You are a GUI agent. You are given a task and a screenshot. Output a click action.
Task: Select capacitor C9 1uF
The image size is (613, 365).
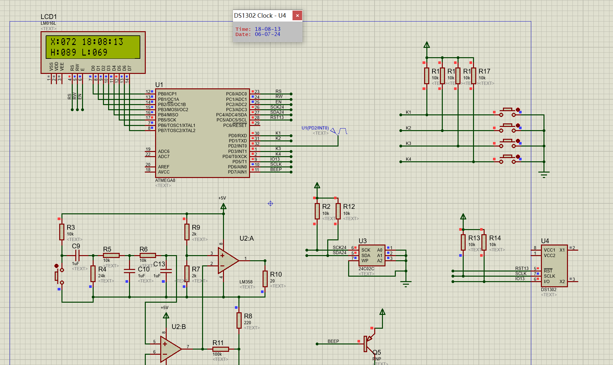pyautogui.click(x=77, y=256)
